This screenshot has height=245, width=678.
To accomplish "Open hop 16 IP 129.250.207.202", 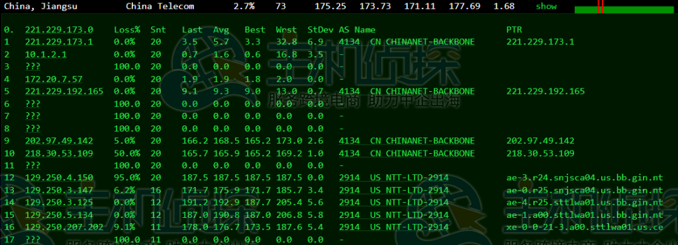I will 64,227.
